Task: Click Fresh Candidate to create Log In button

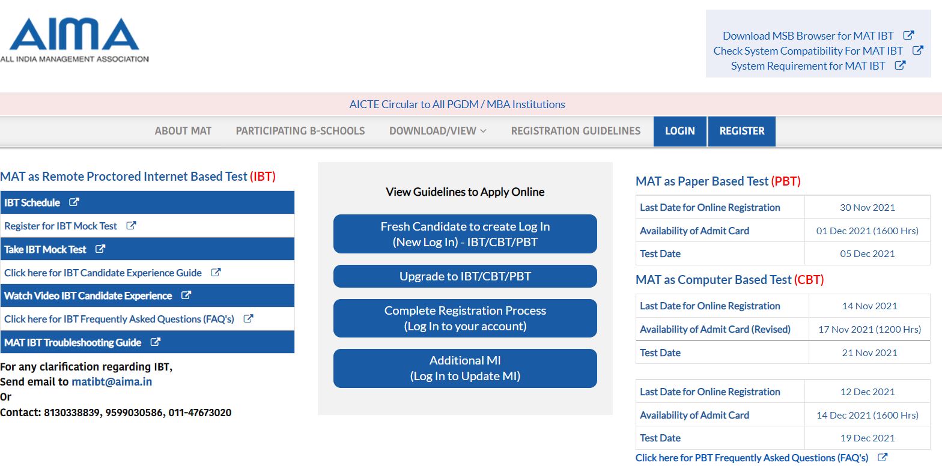Action: (x=465, y=234)
